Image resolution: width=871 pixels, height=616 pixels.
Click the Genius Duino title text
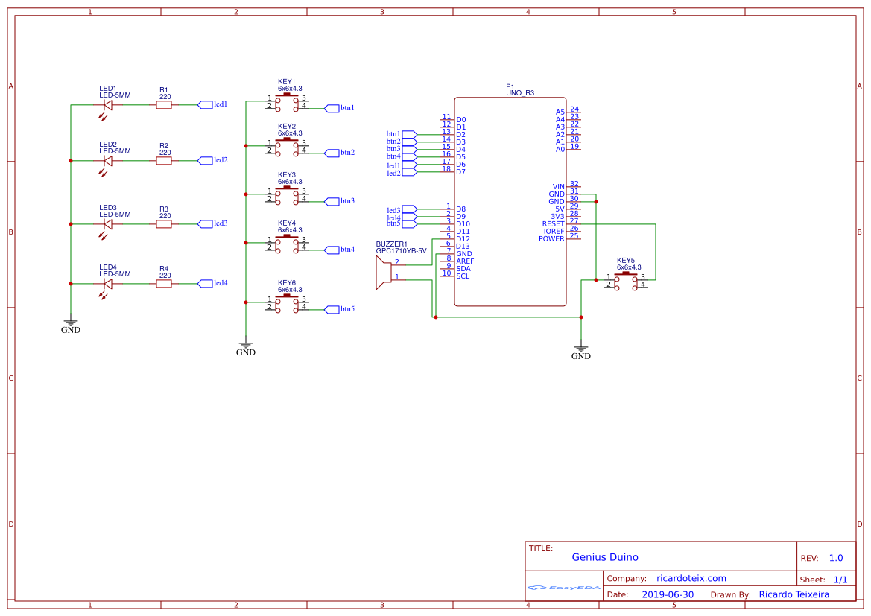[605, 556]
